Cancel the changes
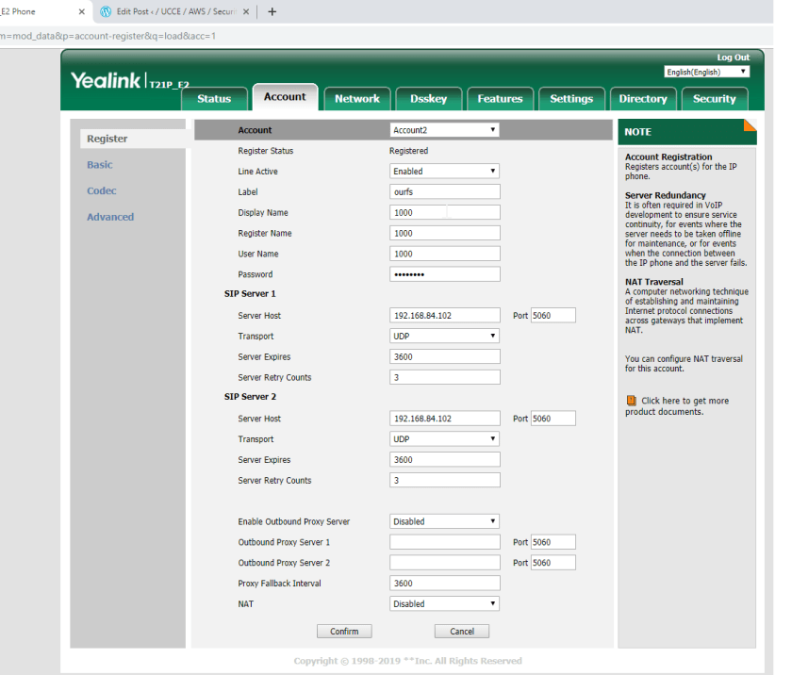The image size is (792, 675). click(x=461, y=631)
